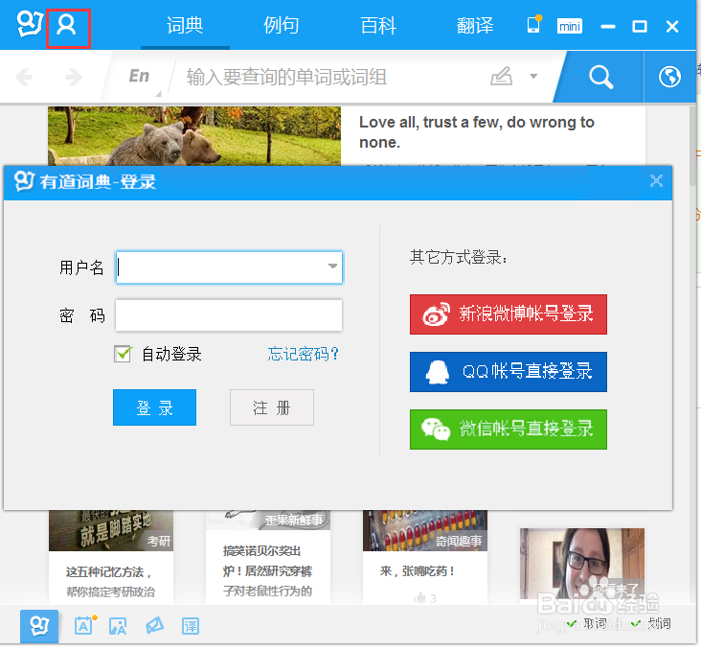The image size is (701, 650).
Task: Toggle the 自动登录 checkbox
Action: (x=123, y=354)
